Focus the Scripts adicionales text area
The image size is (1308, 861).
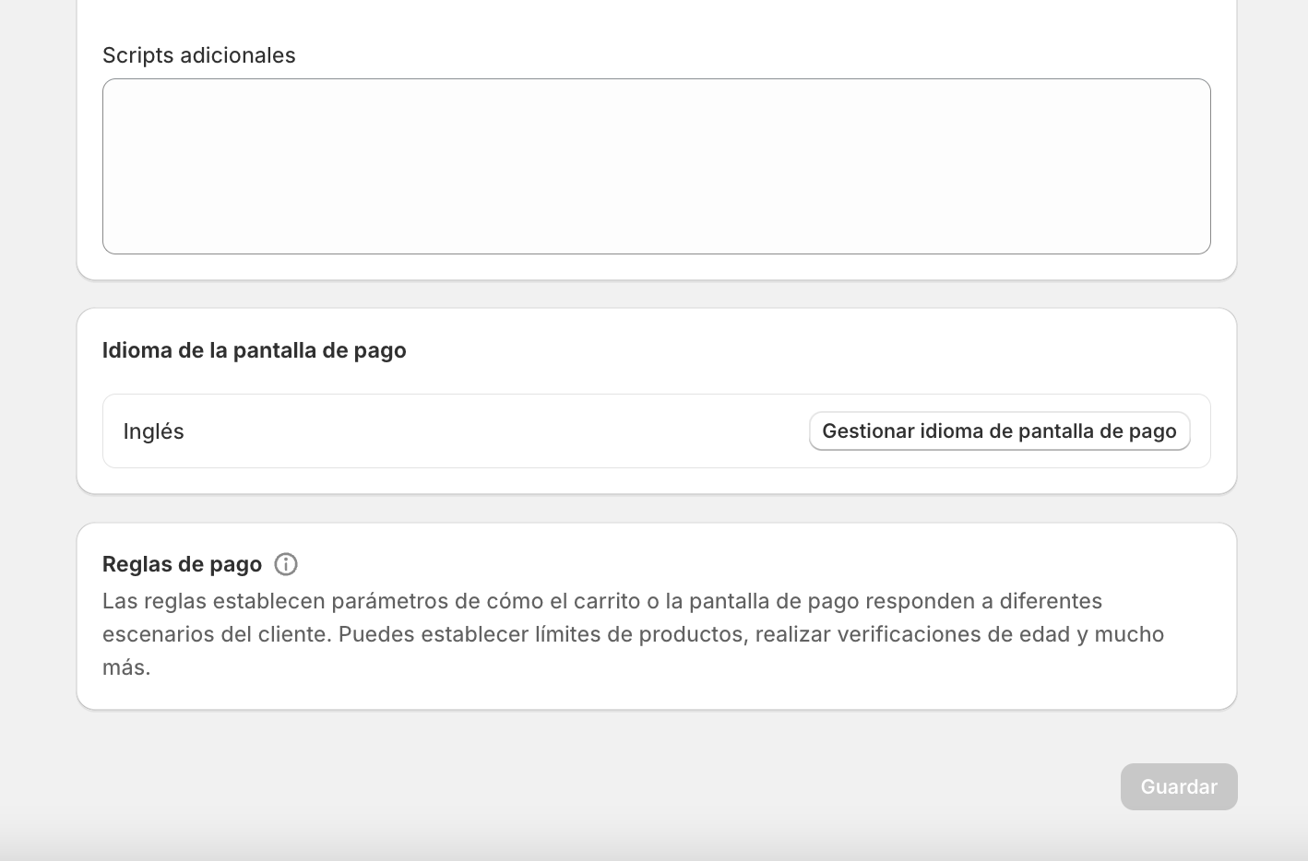(657, 166)
